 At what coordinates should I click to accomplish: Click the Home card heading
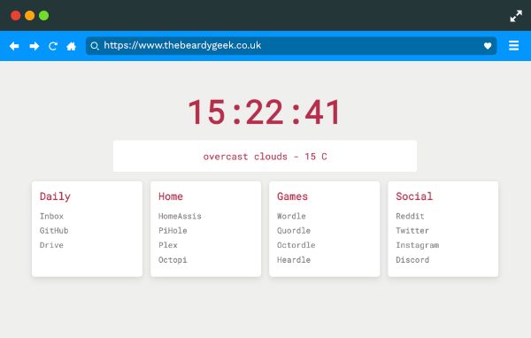click(x=171, y=196)
